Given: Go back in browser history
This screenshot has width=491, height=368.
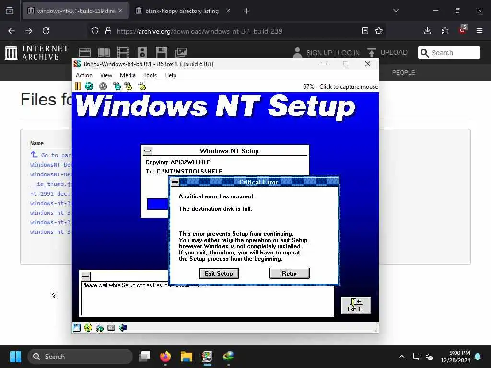Looking at the screenshot, I should [12, 31].
